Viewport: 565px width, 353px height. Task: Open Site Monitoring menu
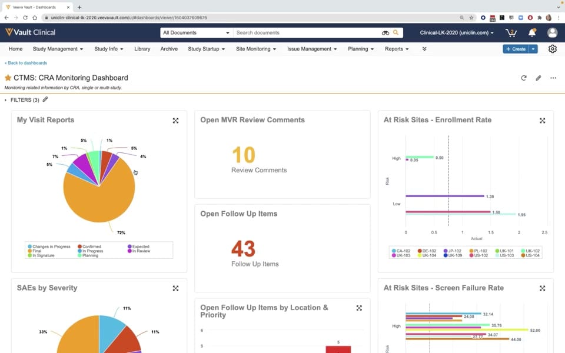[256, 49]
